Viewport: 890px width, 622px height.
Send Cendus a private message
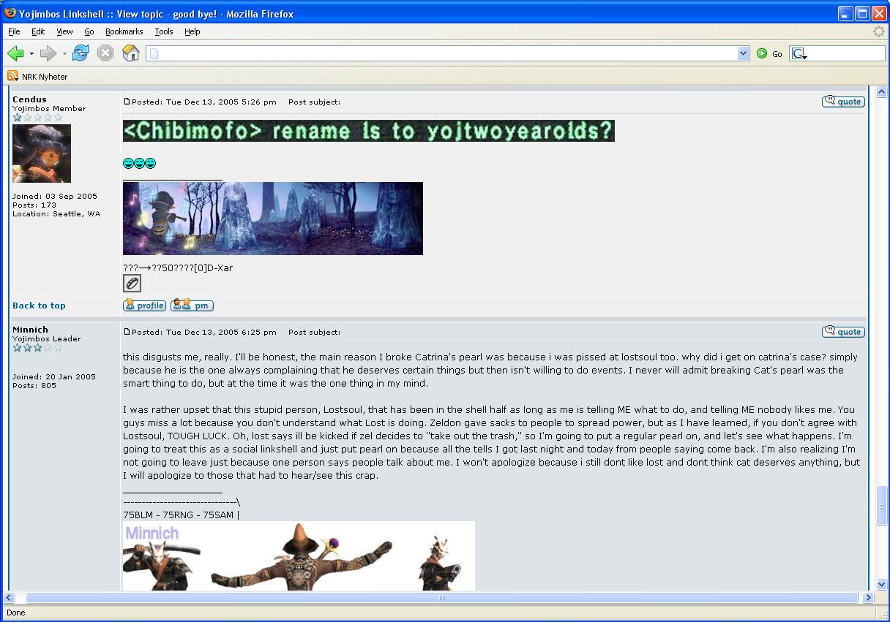click(x=192, y=306)
